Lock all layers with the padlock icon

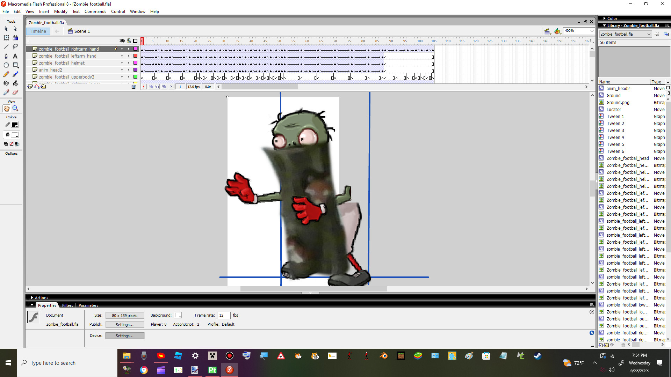(x=129, y=41)
